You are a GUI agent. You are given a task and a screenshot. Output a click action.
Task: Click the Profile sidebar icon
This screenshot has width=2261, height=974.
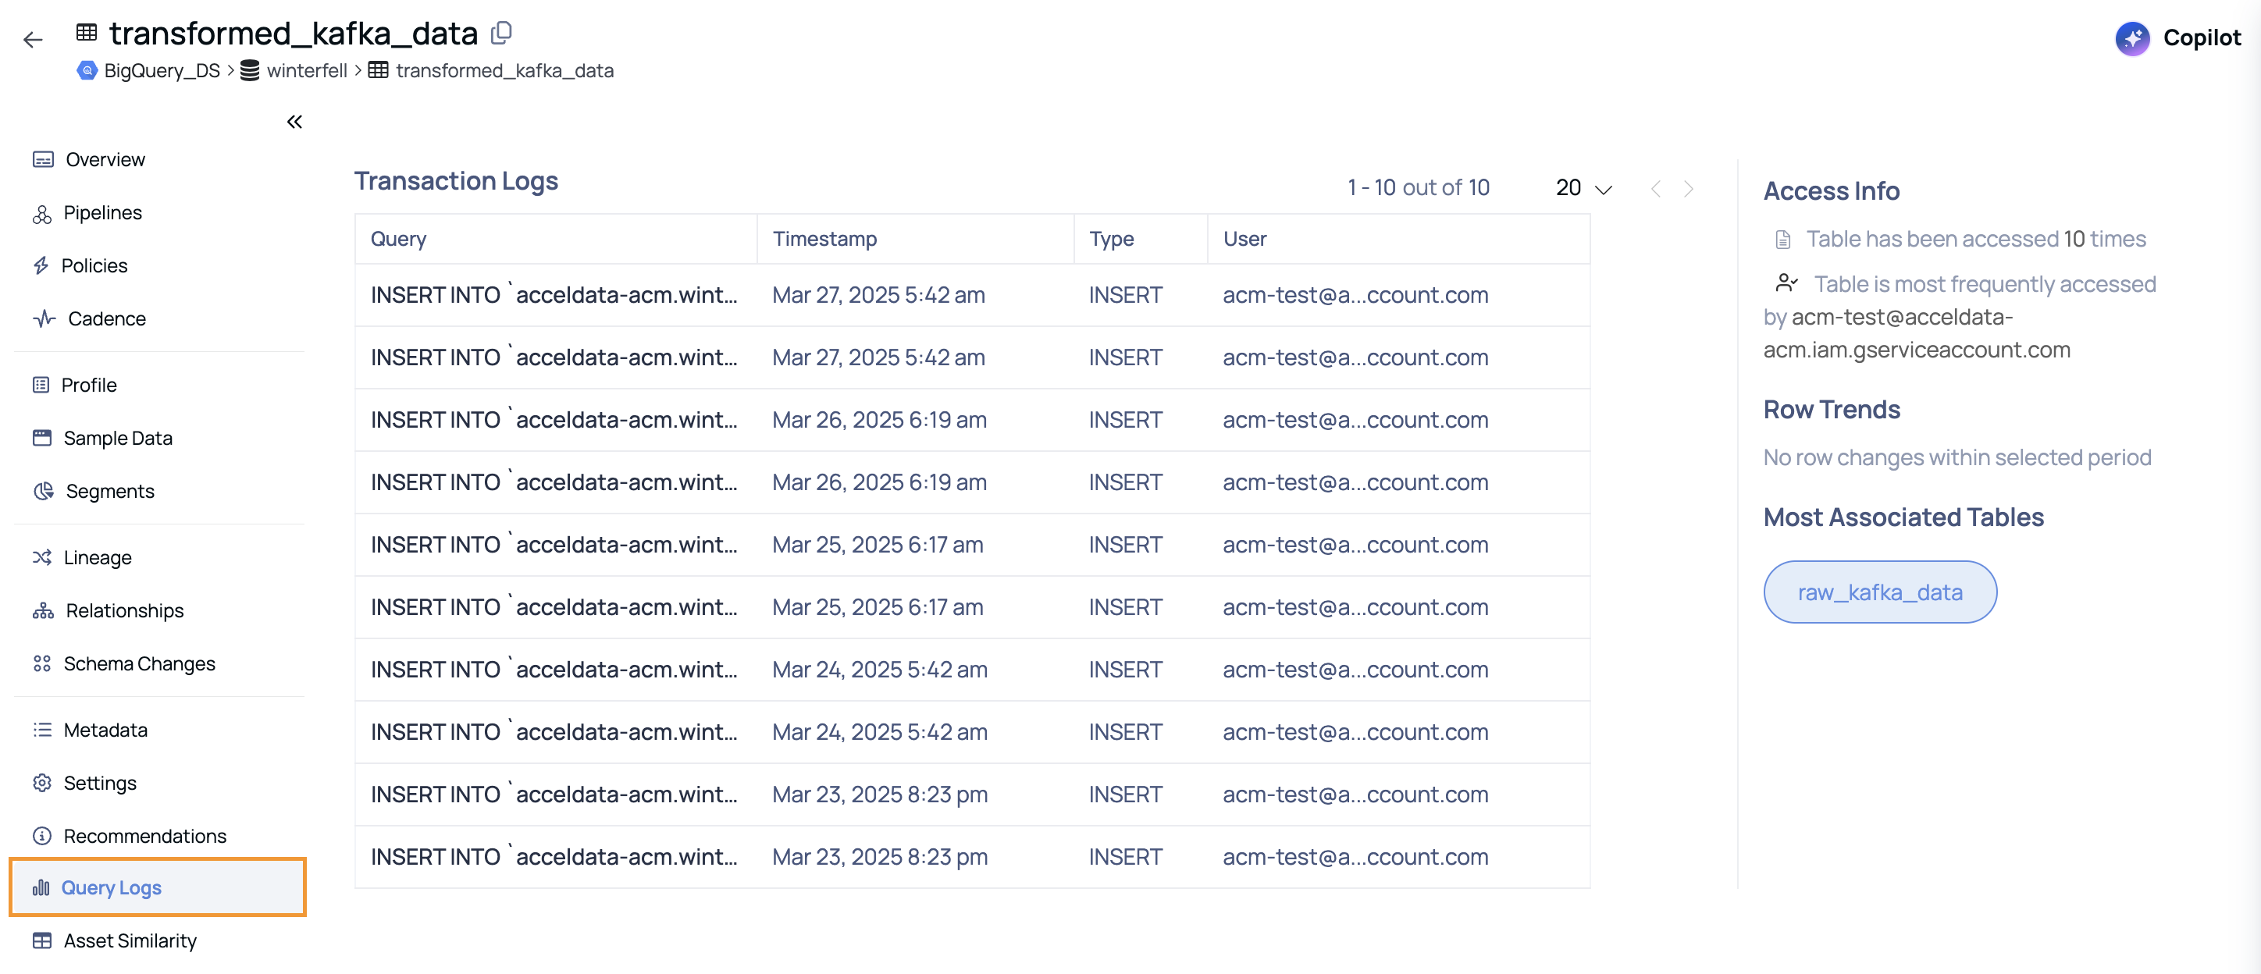coord(41,386)
